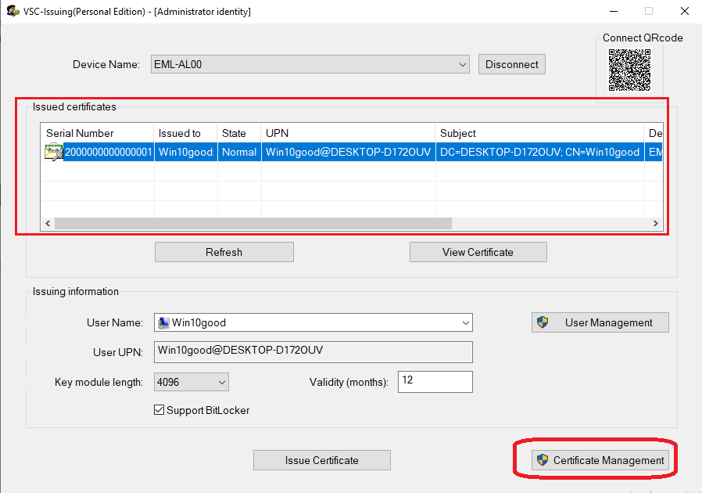Click the shield icon on User Management
The height and width of the screenshot is (493, 702).
pyautogui.click(x=543, y=322)
